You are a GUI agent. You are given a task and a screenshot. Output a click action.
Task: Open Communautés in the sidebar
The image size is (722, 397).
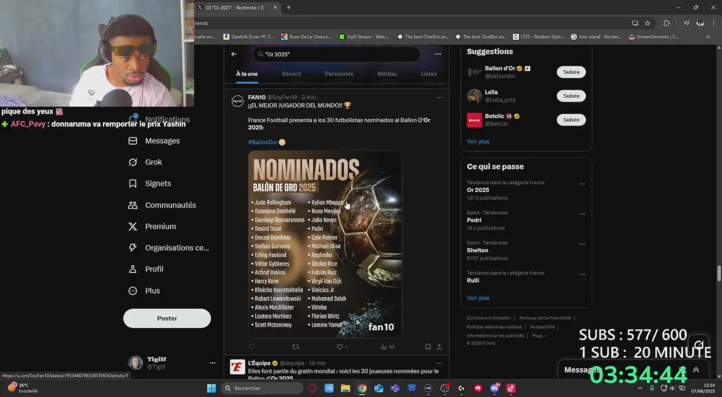[x=162, y=205]
